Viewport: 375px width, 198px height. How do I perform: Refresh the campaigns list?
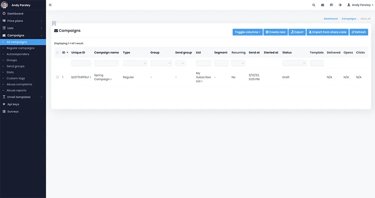tap(359, 32)
